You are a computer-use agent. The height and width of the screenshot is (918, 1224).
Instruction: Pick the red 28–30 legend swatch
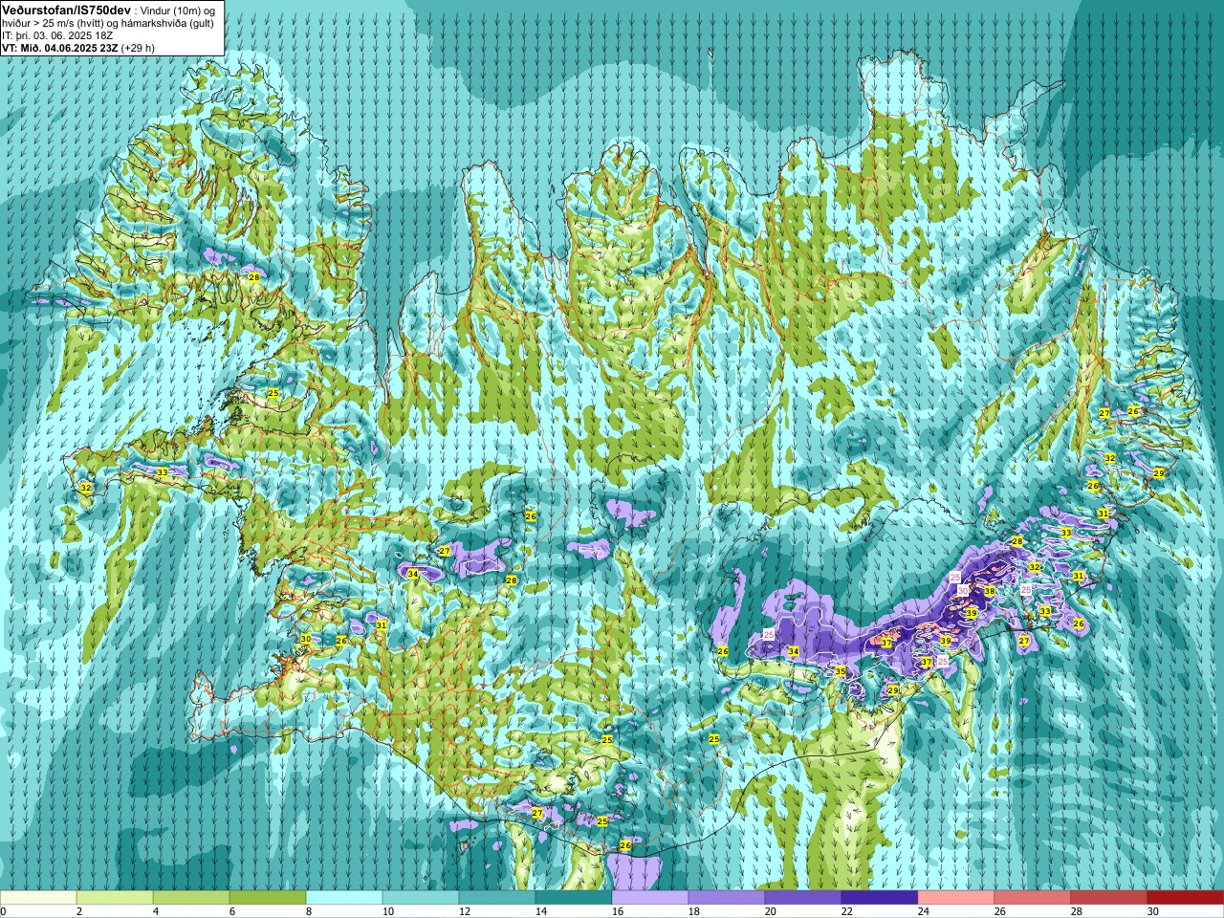pos(1109,898)
